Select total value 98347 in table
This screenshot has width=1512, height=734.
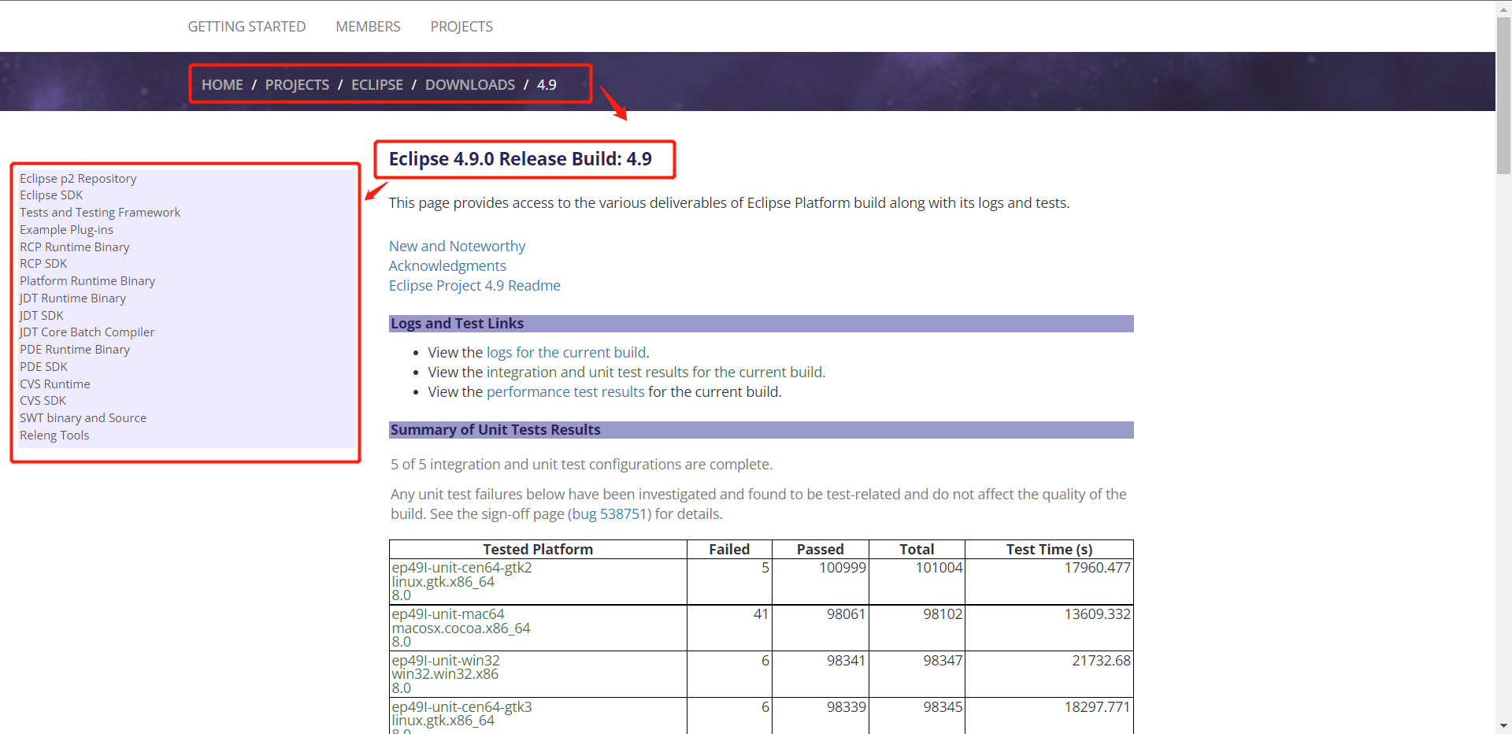click(x=943, y=661)
